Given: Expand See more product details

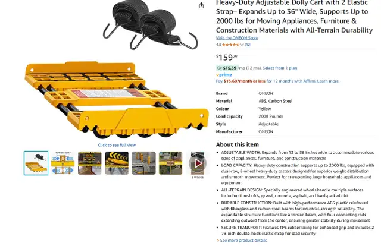Looking at the screenshot, I should click(x=243, y=241).
